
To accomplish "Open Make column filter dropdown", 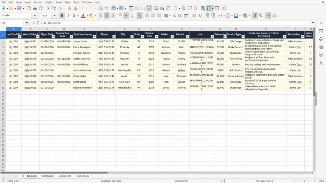I will point(172,37).
